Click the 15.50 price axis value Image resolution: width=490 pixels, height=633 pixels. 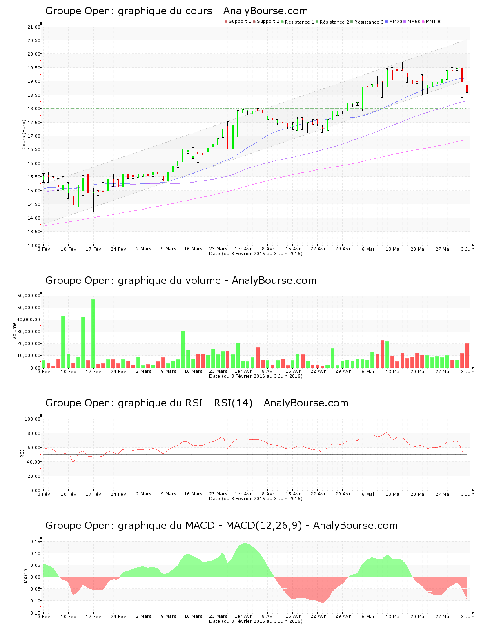point(34,177)
